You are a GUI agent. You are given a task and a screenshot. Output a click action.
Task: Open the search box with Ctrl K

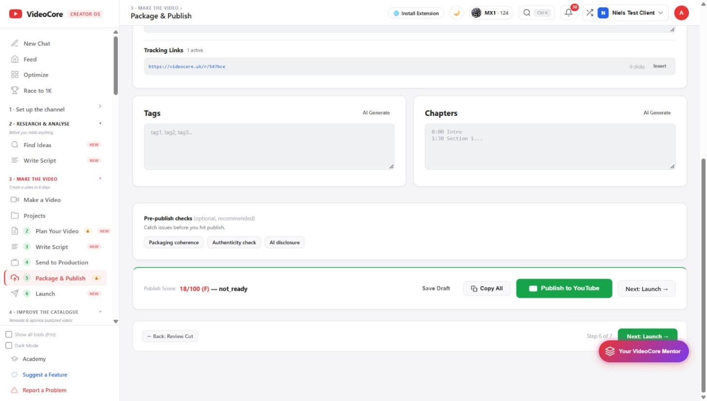[537, 13]
